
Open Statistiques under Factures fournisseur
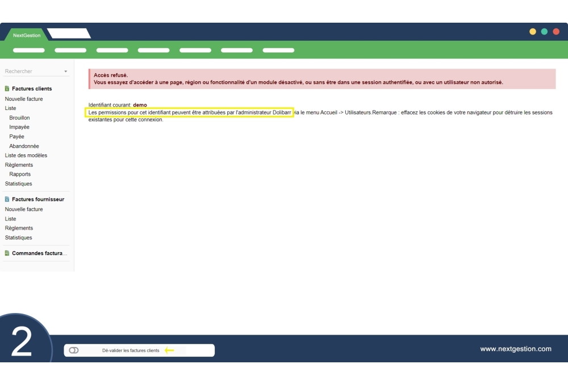click(x=18, y=237)
